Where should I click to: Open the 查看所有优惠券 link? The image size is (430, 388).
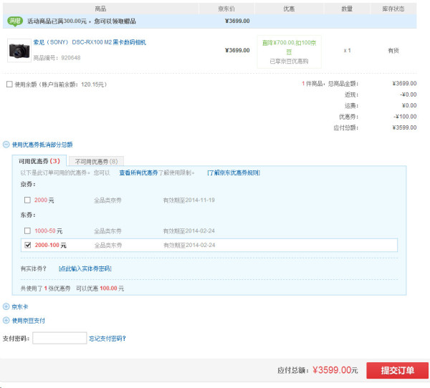(138, 173)
